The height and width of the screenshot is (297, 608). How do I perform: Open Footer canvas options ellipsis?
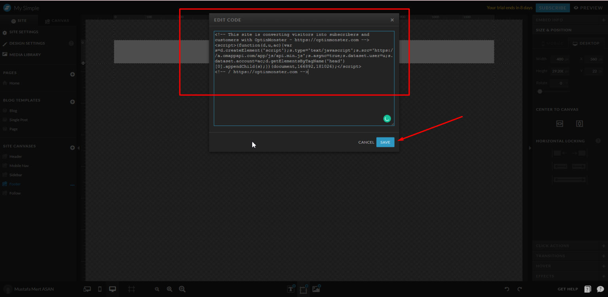[x=72, y=185]
